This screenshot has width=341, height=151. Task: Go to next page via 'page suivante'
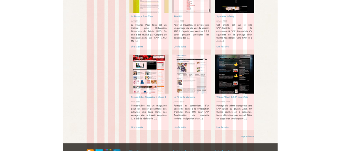[247, 137]
